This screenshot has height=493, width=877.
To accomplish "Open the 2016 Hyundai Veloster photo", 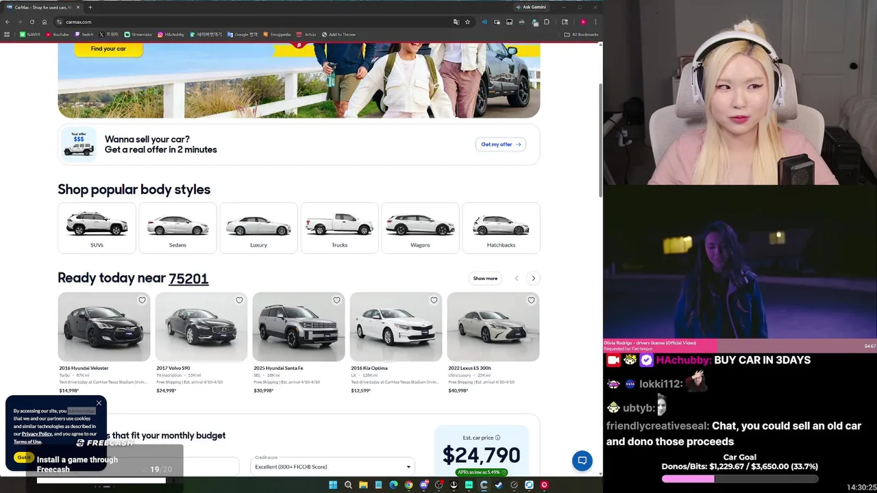I will tap(104, 327).
